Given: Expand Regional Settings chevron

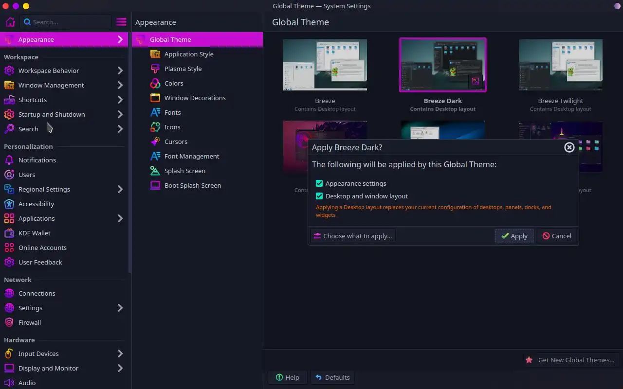Looking at the screenshot, I should pos(120,189).
